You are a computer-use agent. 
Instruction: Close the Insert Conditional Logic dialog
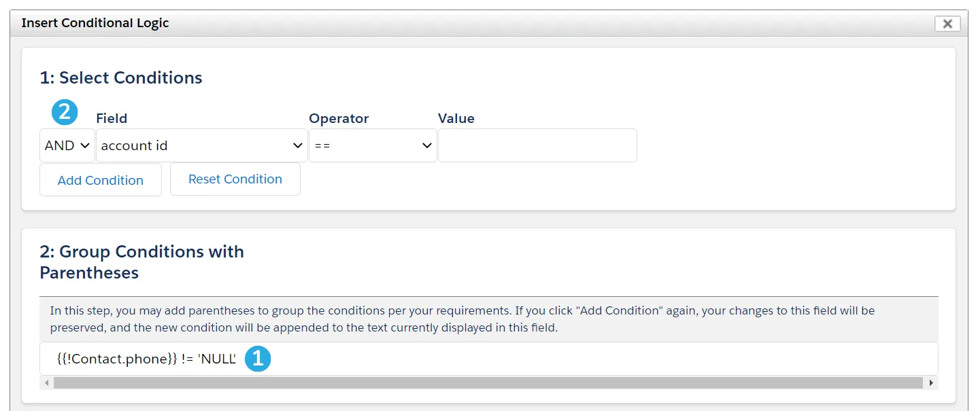coord(947,24)
